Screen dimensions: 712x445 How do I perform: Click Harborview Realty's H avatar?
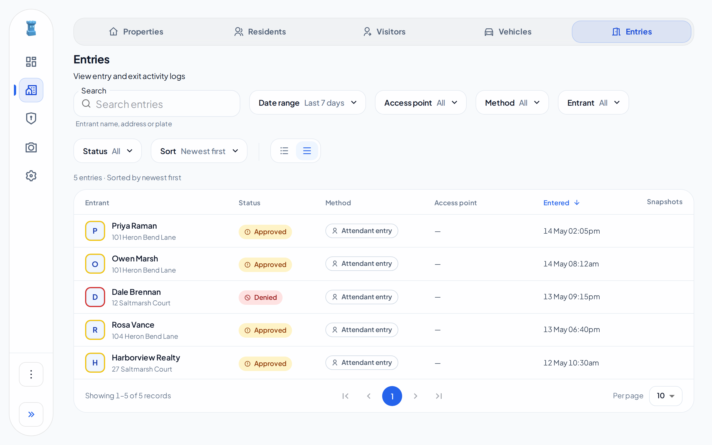click(x=95, y=363)
